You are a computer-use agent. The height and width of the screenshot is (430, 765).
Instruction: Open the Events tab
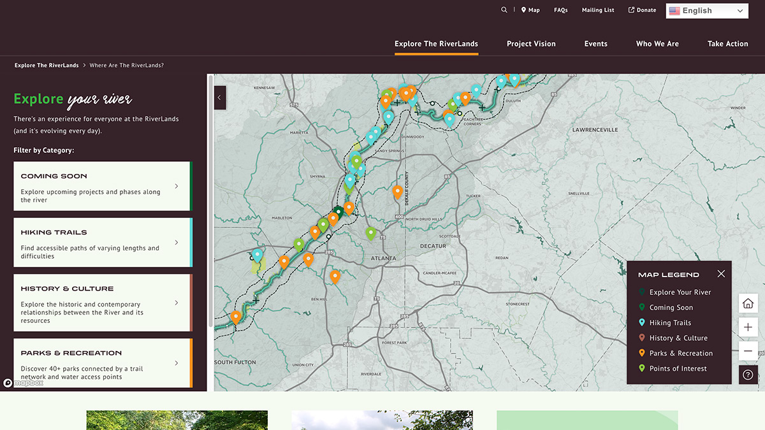click(x=595, y=44)
